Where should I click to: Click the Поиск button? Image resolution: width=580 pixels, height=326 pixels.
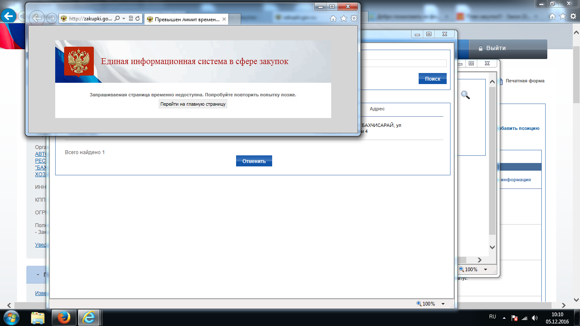pyautogui.click(x=432, y=79)
